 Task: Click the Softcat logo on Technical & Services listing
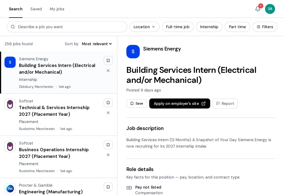click(x=10, y=104)
